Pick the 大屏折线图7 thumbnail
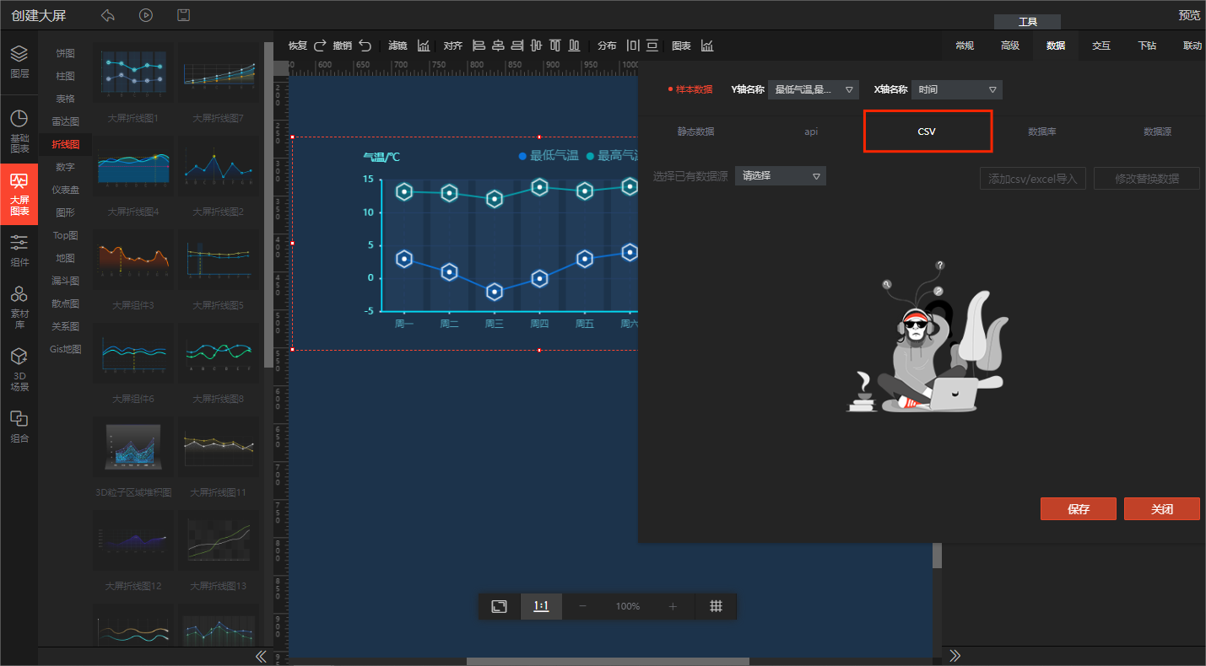1206x666 pixels. coord(218,73)
